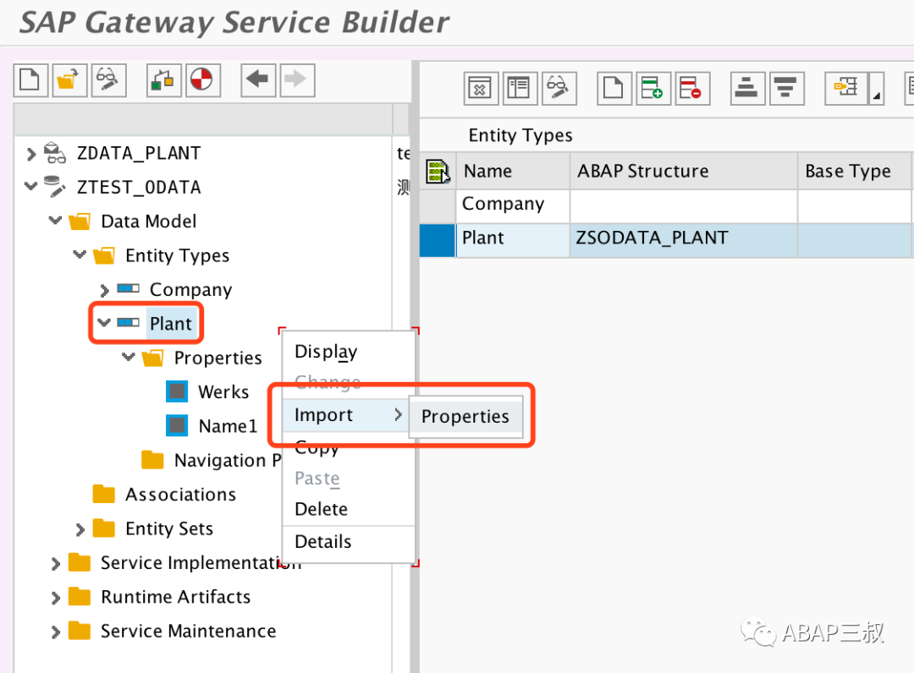The height and width of the screenshot is (673, 914).
Task: Select Runtime Artifacts in the tree
Action: [x=175, y=597]
